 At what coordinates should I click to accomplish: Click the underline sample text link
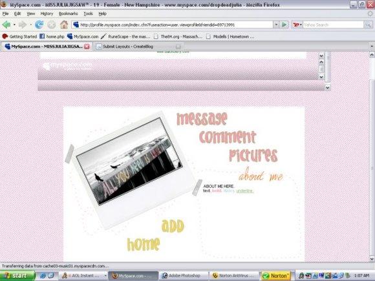(x=244, y=191)
